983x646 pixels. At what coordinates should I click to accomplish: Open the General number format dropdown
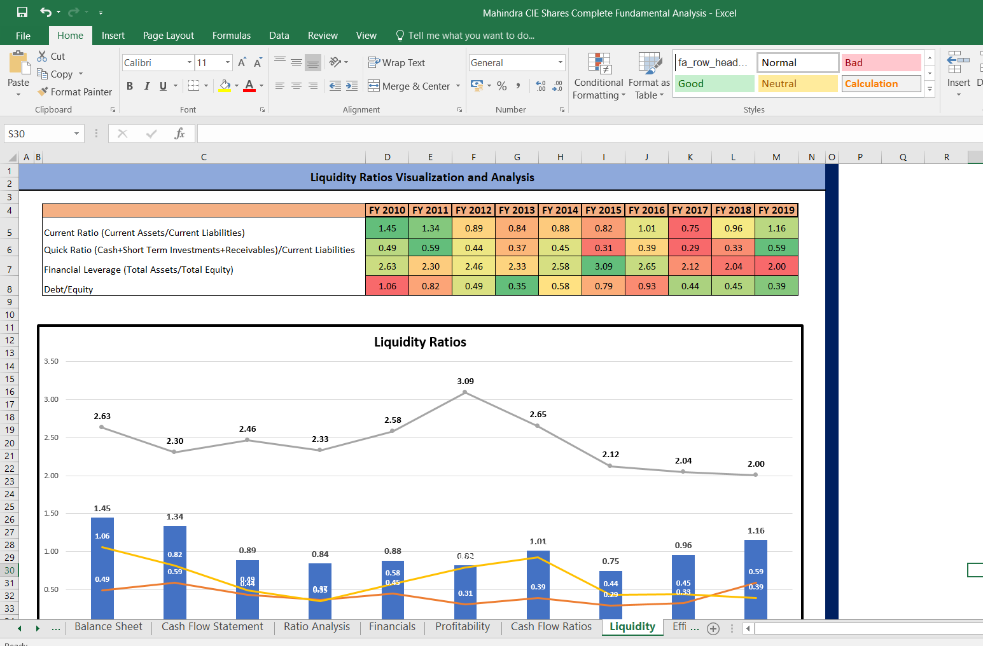coord(561,62)
